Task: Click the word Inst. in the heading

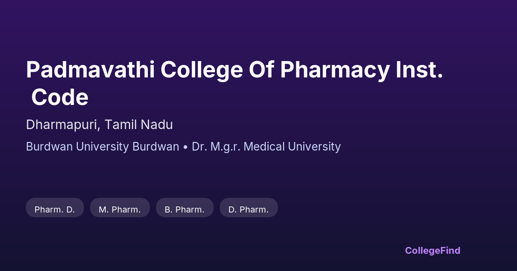Action: 420,70
